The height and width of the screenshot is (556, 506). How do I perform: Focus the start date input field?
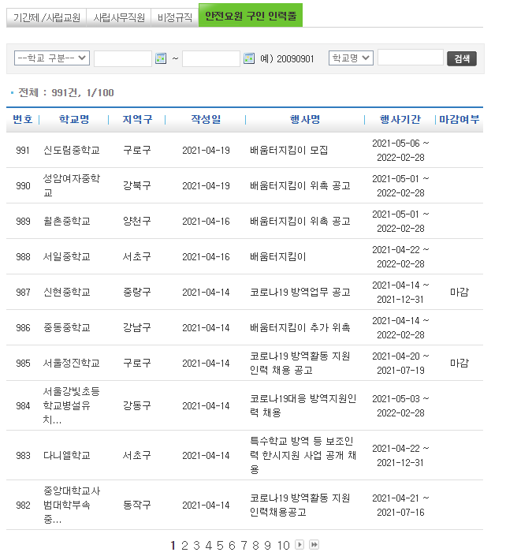point(123,58)
